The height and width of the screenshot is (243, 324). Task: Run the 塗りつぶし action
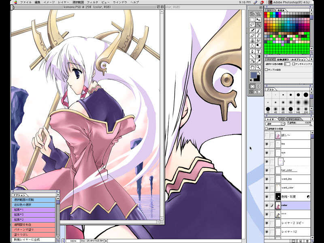[x=34, y=234]
